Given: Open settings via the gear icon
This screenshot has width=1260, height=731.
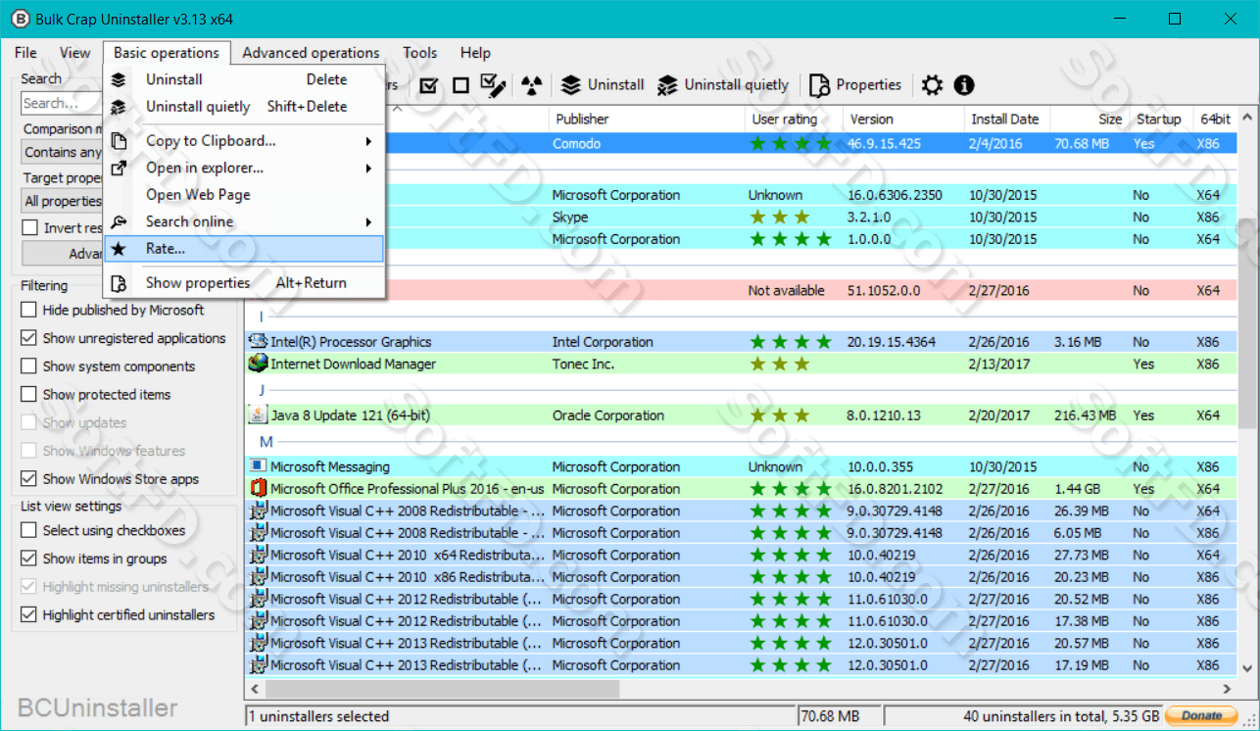Looking at the screenshot, I should [x=932, y=85].
